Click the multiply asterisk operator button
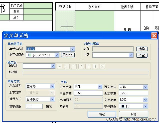This screenshot has width=159, height=123. [x=74, y=66]
